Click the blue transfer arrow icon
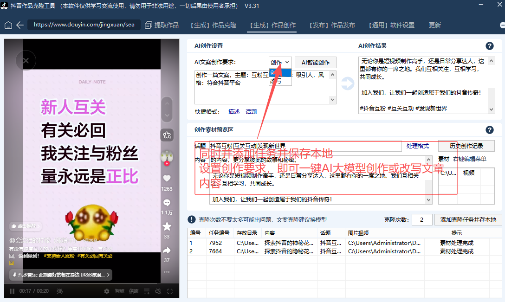The image size is (505, 302). point(348,84)
